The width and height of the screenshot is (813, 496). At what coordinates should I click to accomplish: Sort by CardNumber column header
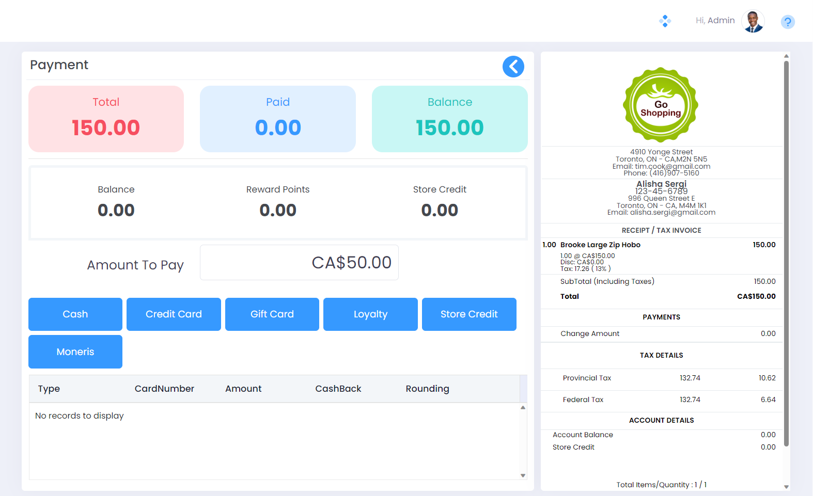pyautogui.click(x=164, y=389)
